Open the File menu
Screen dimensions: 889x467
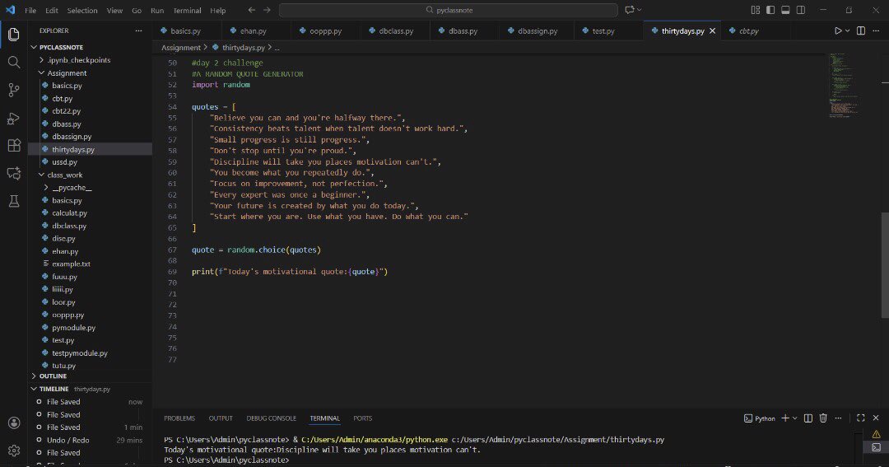click(30, 10)
